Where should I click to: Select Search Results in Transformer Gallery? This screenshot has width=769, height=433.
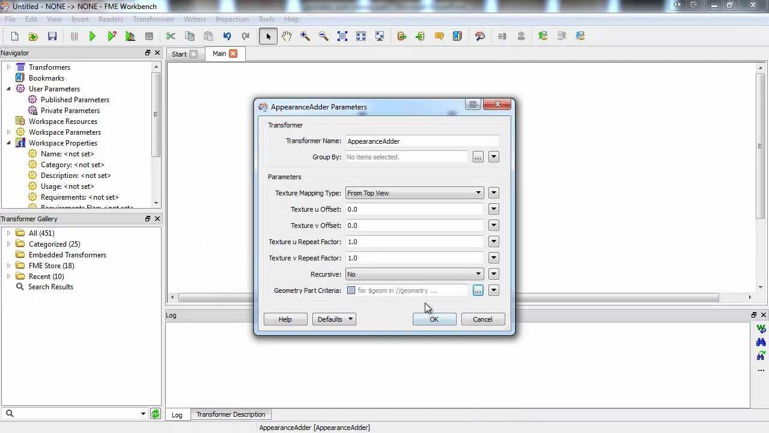click(x=50, y=287)
